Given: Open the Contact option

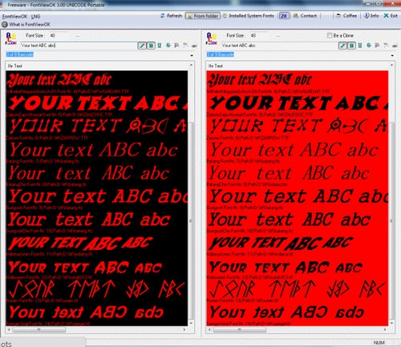Looking at the screenshot, I should pos(305,16).
